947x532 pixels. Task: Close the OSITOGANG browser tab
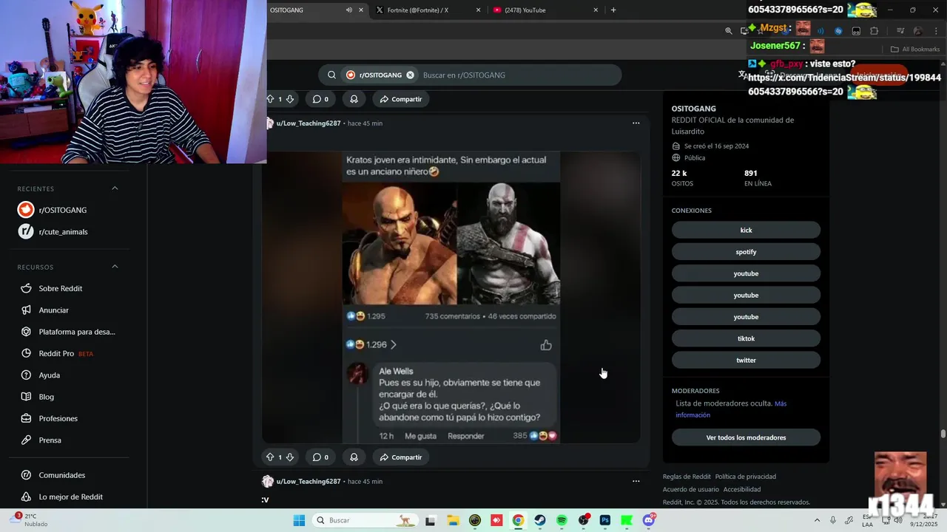(361, 10)
